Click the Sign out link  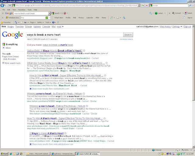pos(187,27)
